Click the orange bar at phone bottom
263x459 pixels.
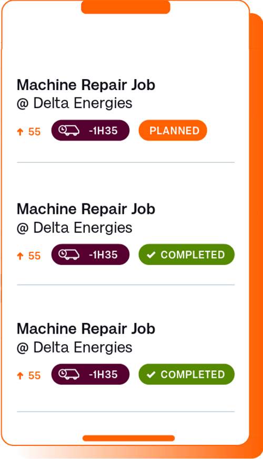(x=128, y=438)
